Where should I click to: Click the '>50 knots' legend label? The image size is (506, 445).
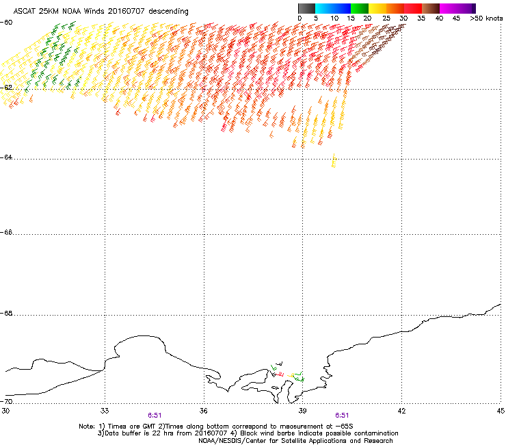[x=486, y=18]
